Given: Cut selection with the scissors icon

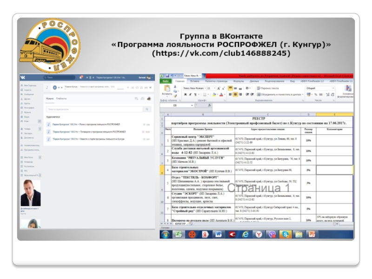Looking at the screenshot, I should click(175, 87).
